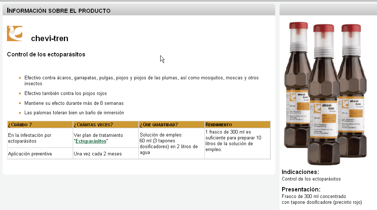Click 'Frasco de 300 ml concentrado' text
Viewport: 377px width, 210px height.
pos(314,196)
